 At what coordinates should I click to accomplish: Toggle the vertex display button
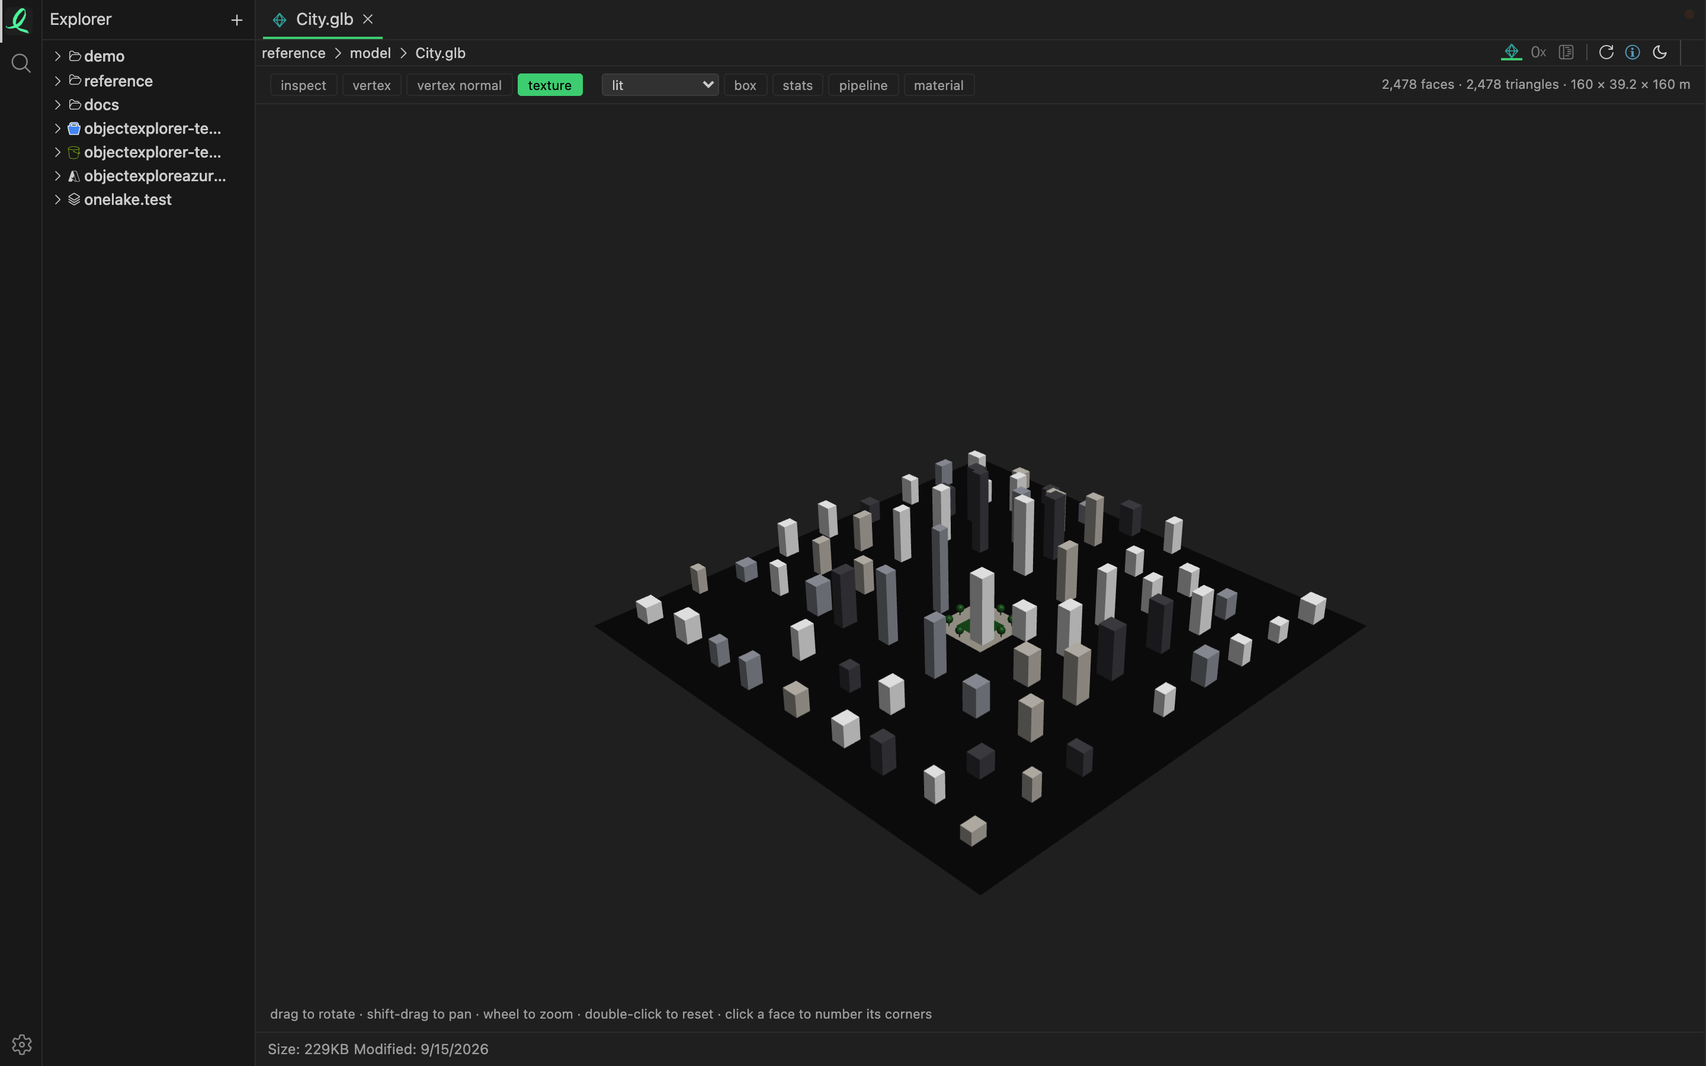click(x=371, y=85)
